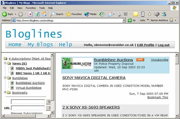Open the address bar dropdown list
Viewport: 180px width, 119px height.
click(x=124, y=20)
